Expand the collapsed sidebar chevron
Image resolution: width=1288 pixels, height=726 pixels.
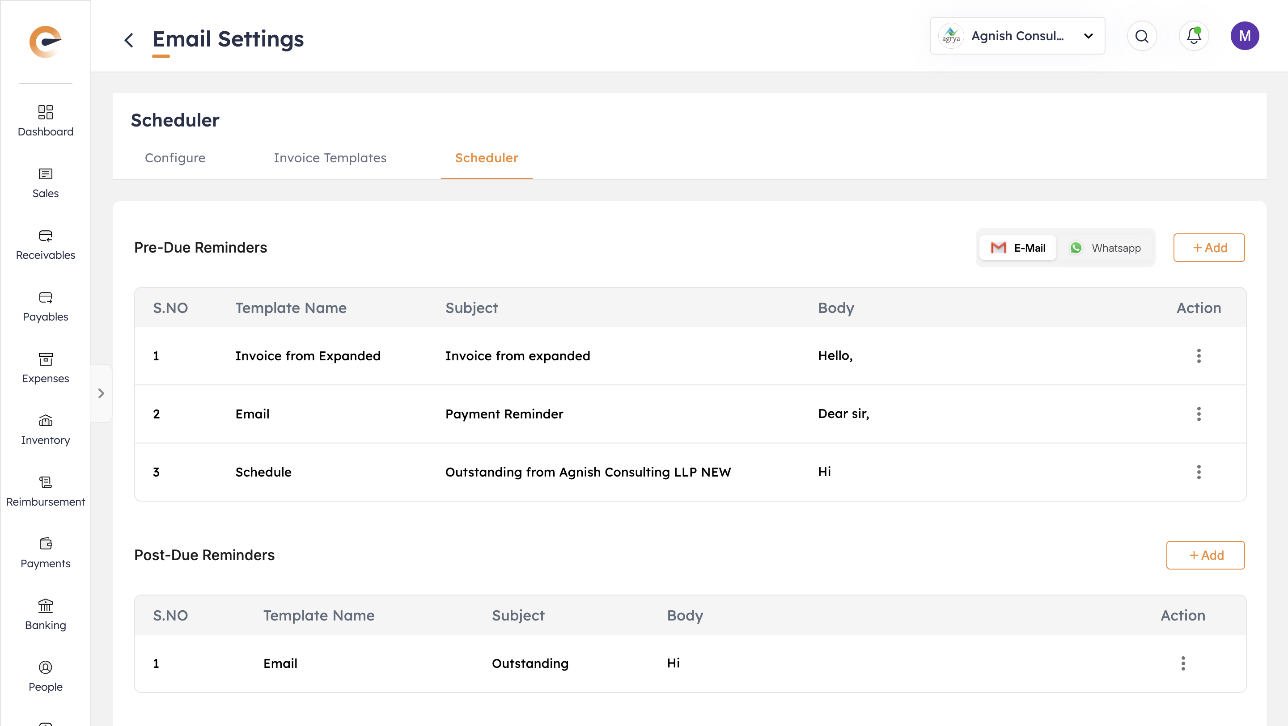pos(101,393)
